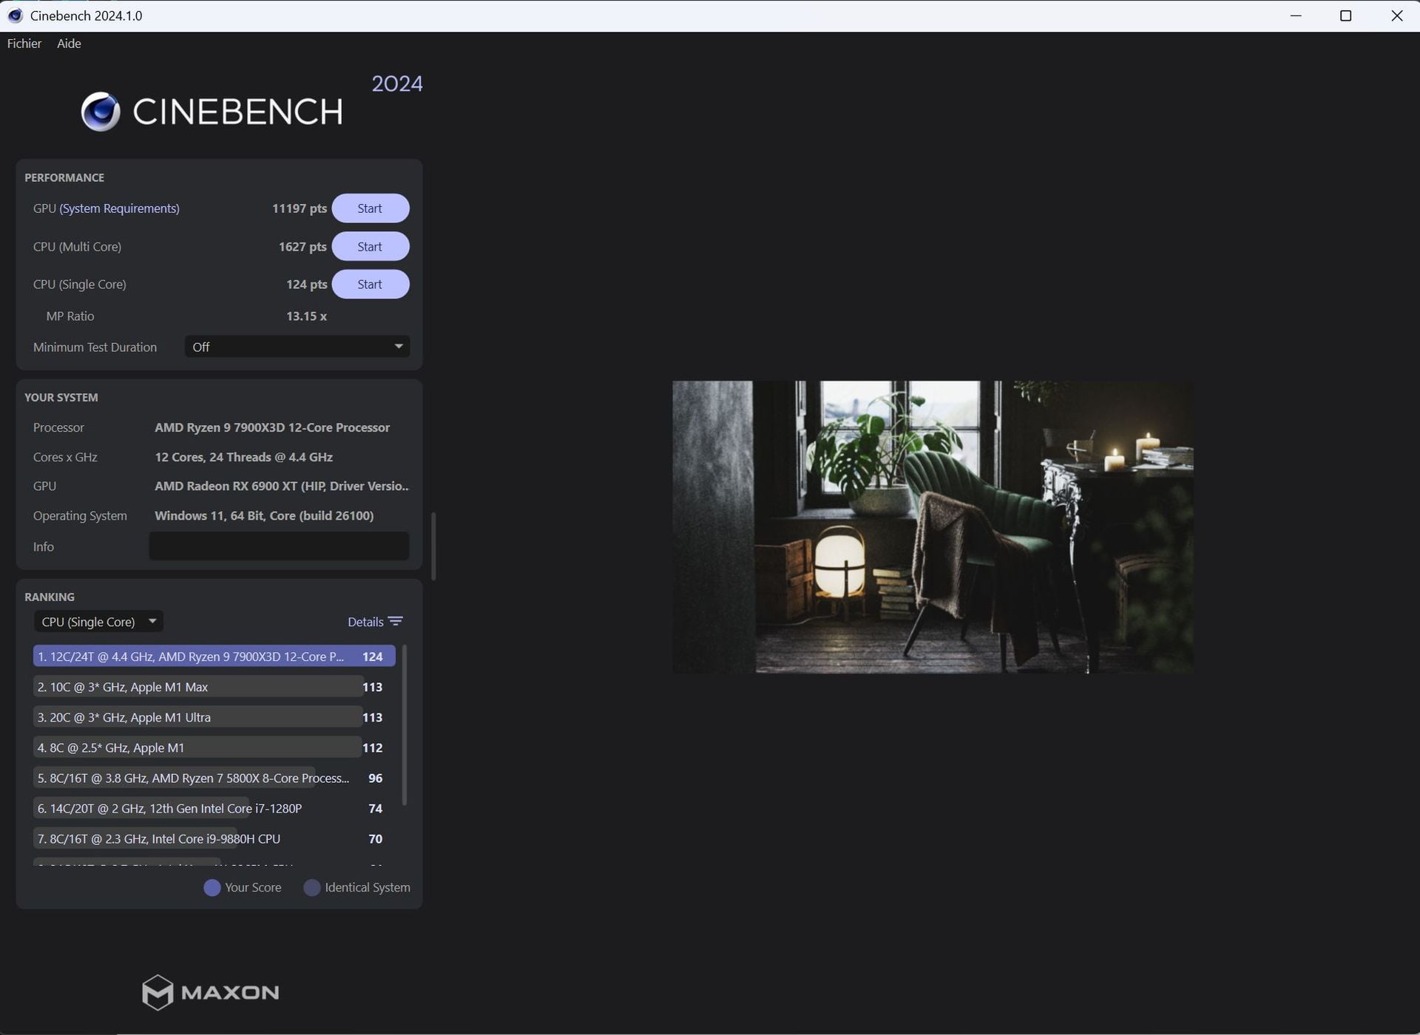Click the Cinebench title bar app icon

click(15, 16)
